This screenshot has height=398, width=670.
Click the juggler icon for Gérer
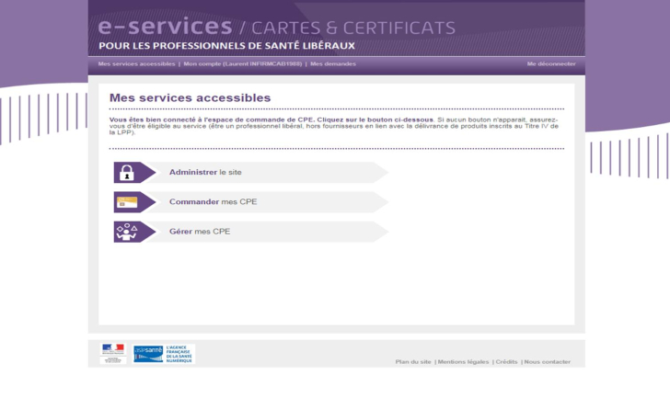tap(126, 232)
